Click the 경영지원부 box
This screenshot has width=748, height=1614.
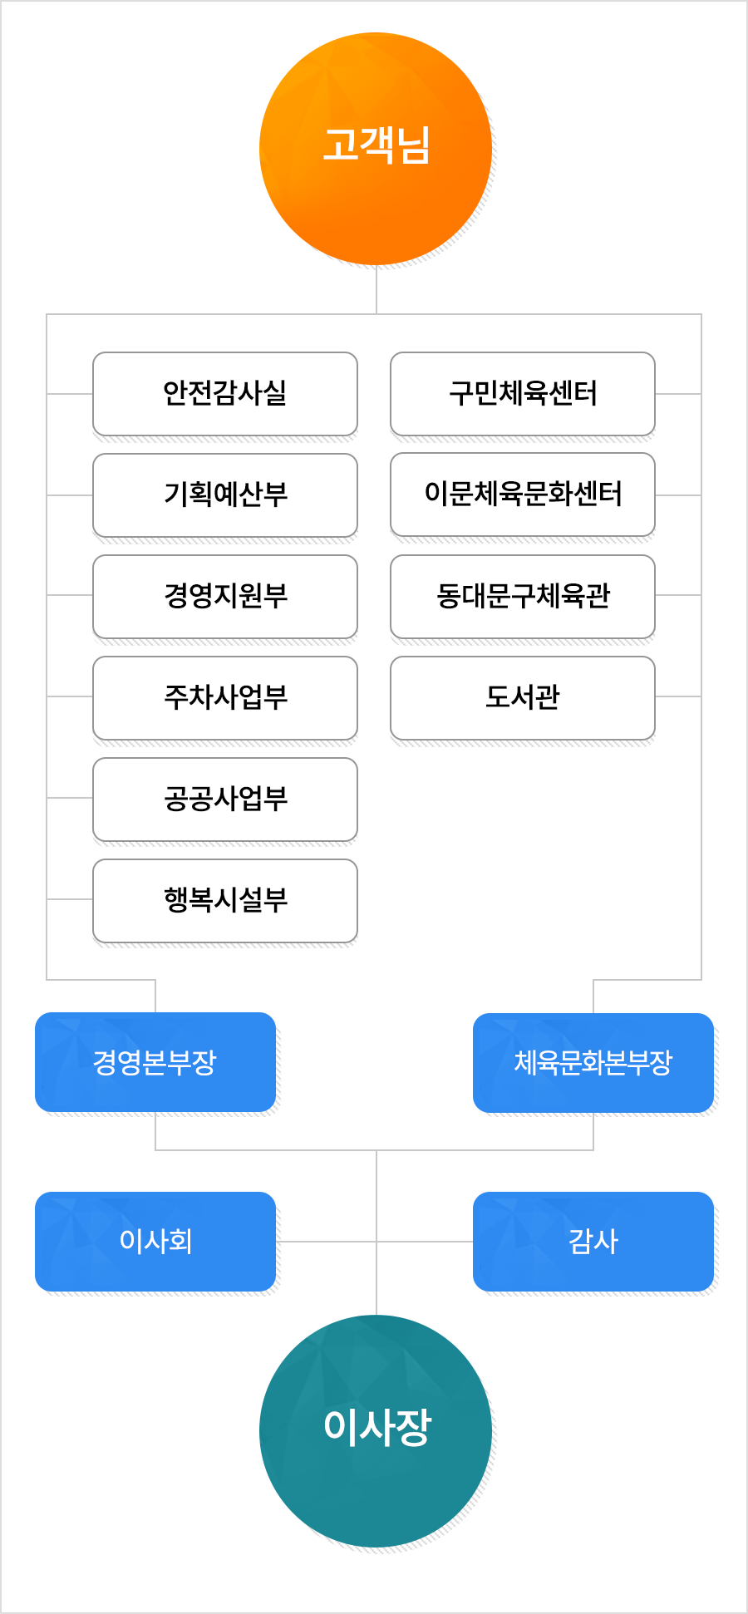(225, 596)
